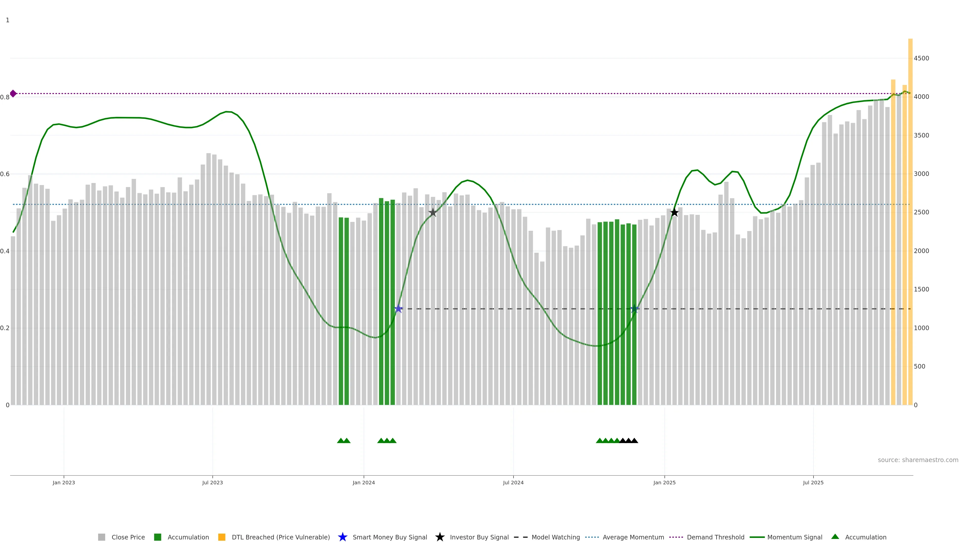Viewport: 971px width, 546px height.
Task: Toggle Momentum Signal line in legend
Action: pos(794,537)
